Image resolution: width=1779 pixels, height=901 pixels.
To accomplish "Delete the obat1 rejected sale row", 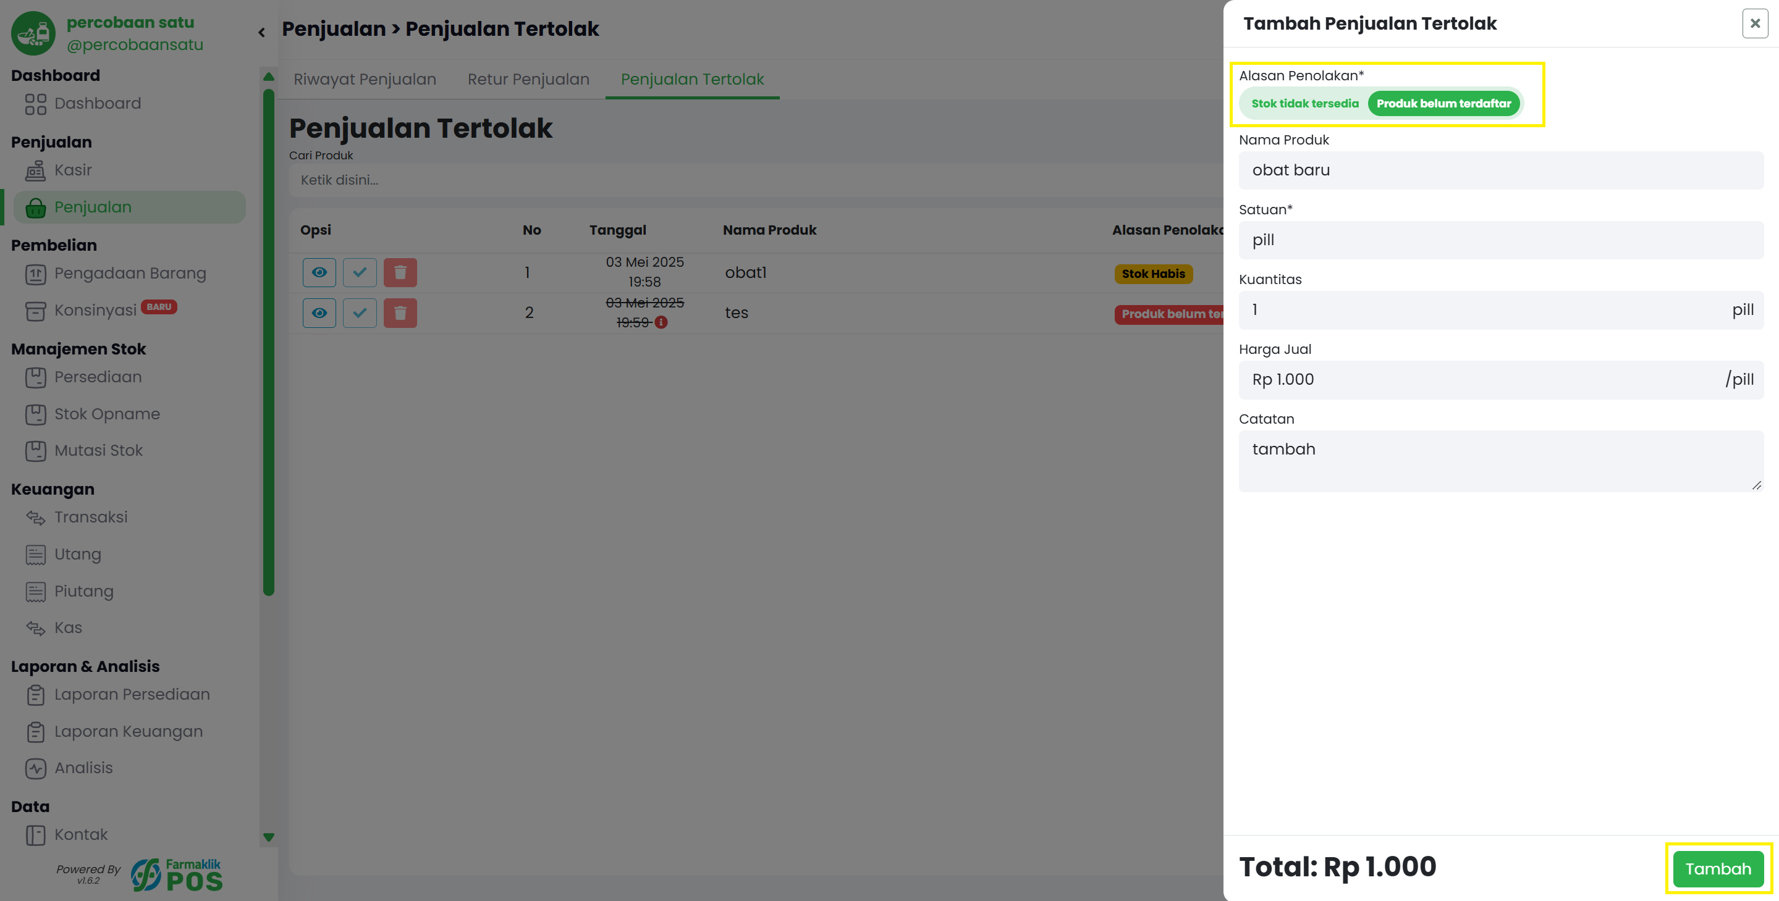I will click(x=400, y=273).
